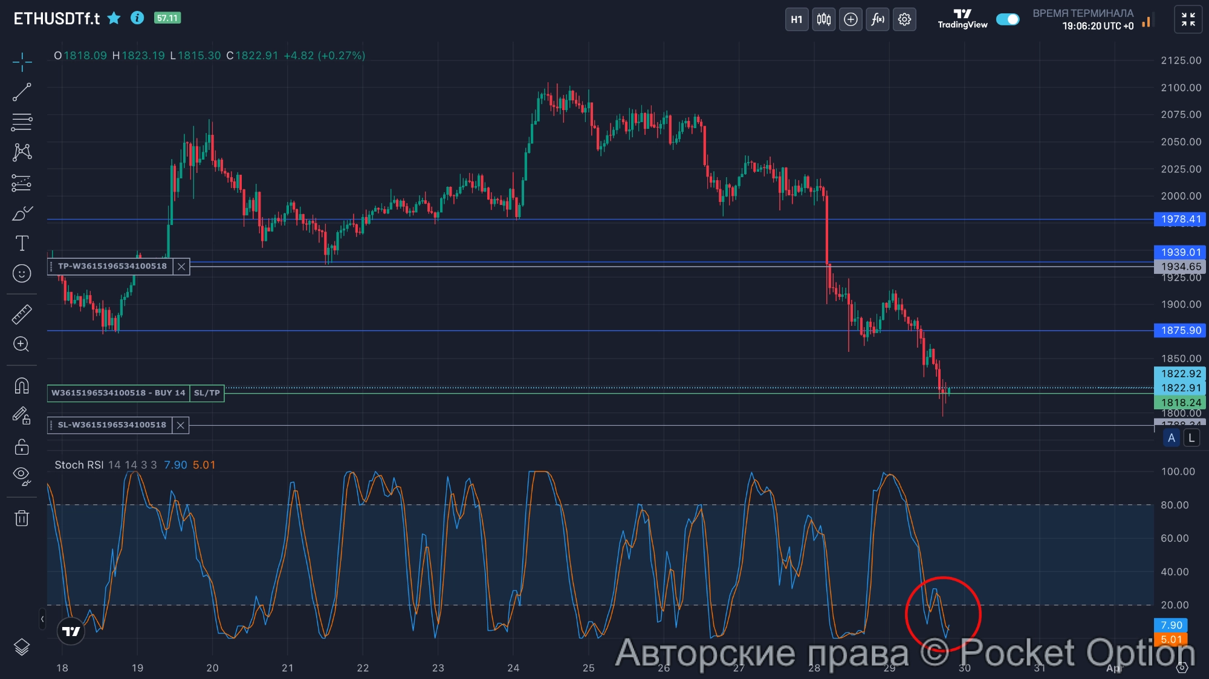Click the trash remove drawings icon
1209x679 pixels.
[x=22, y=518]
